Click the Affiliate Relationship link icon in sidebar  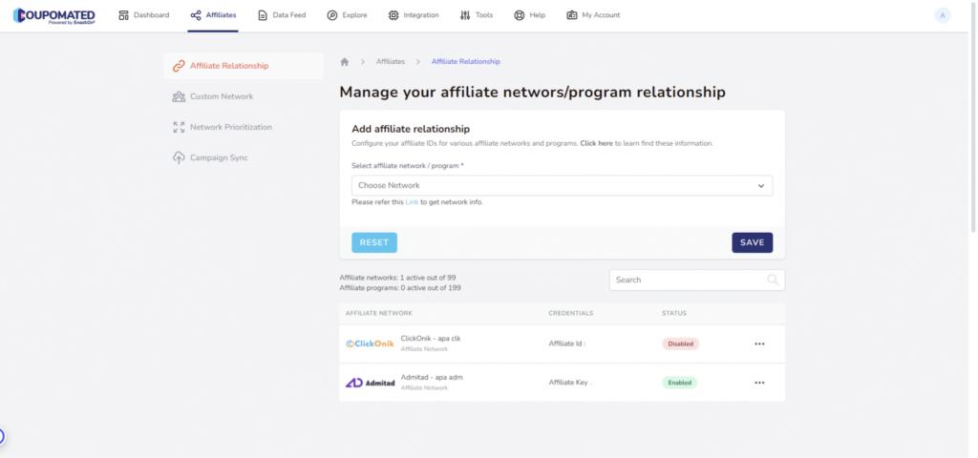pos(179,66)
